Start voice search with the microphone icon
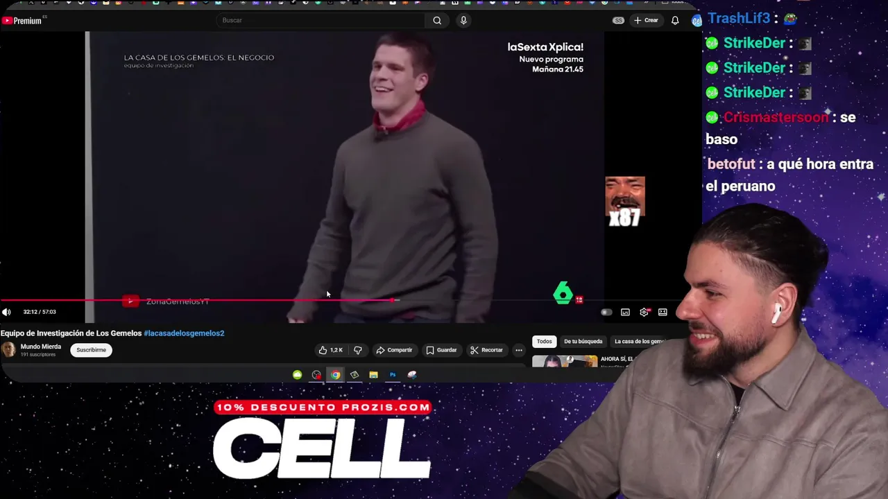The height and width of the screenshot is (499, 888). click(x=463, y=20)
